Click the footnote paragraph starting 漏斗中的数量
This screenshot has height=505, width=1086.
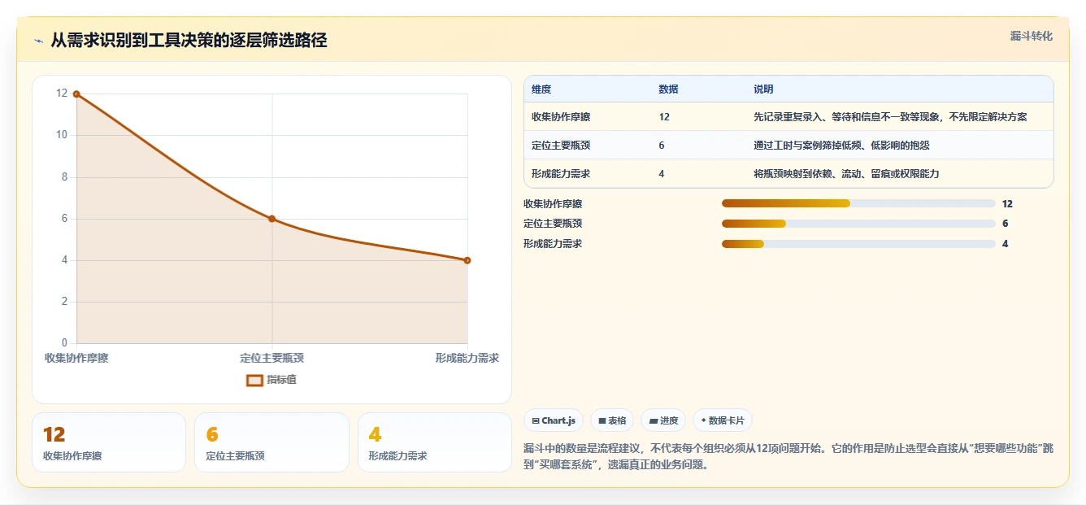(x=788, y=456)
